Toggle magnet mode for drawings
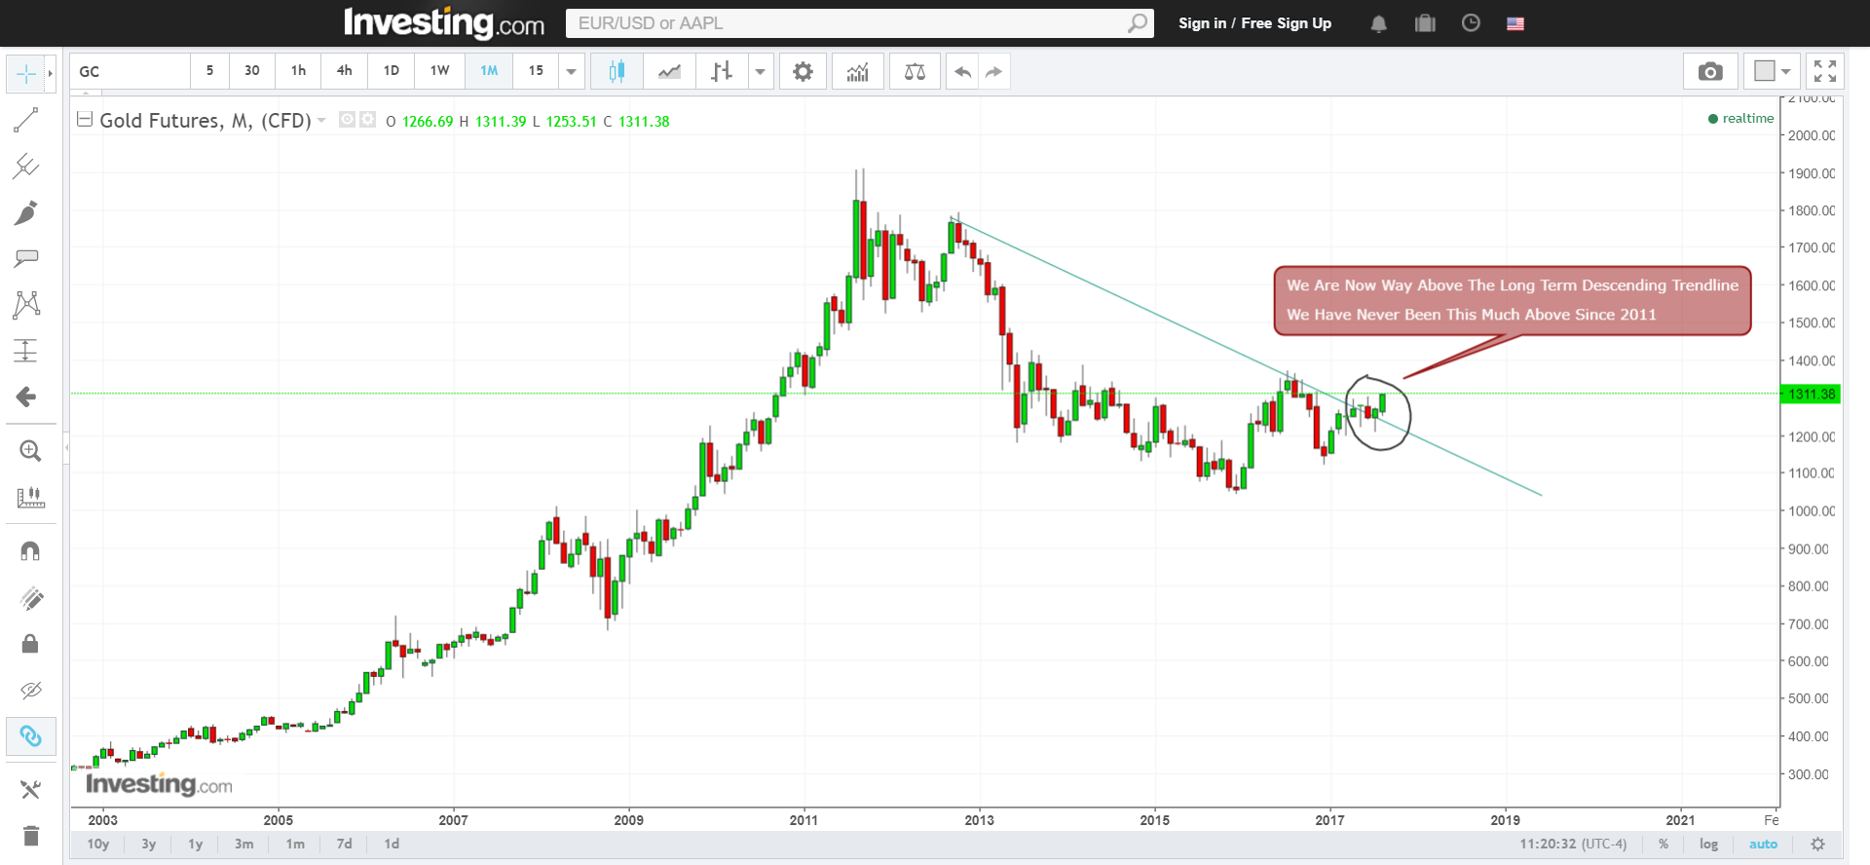 [x=30, y=551]
